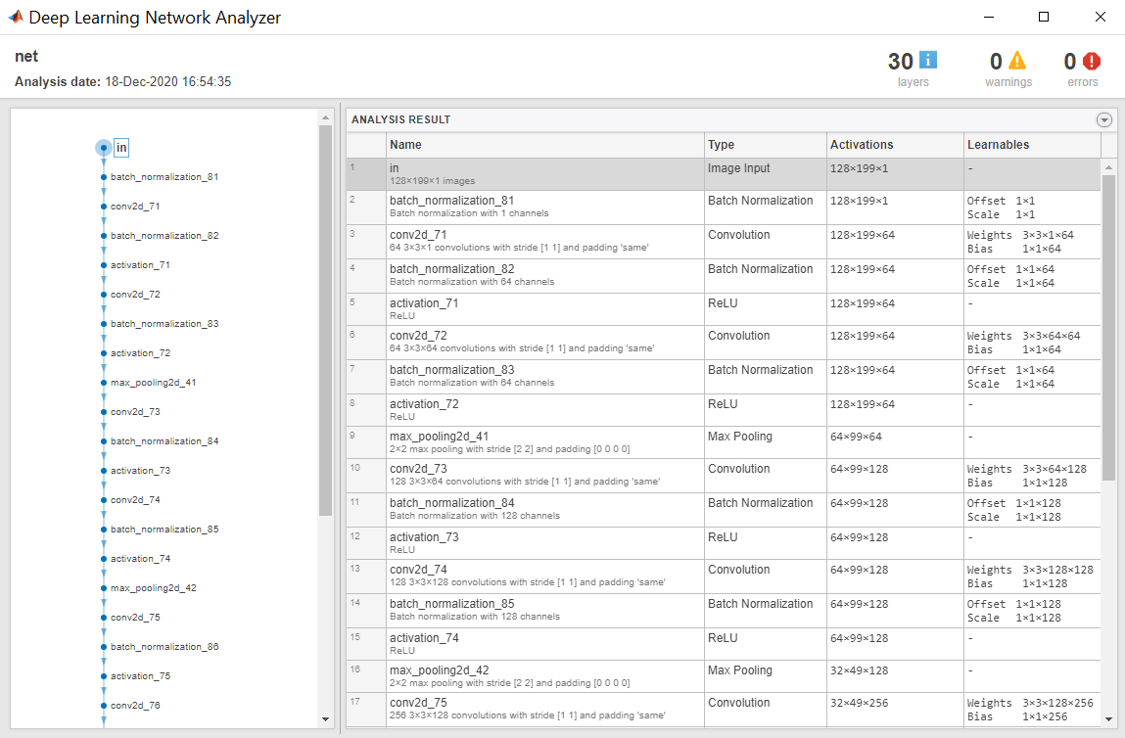The height and width of the screenshot is (738, 1125).
Task: Click the red errors icon
Action: 1092,61
